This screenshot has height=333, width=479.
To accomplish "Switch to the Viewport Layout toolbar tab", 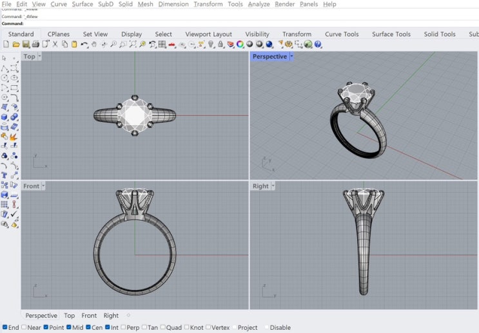I will (x=209, y=34).
